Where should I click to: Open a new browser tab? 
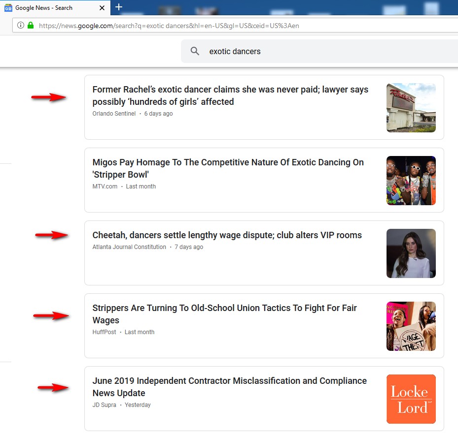[119, 7]
